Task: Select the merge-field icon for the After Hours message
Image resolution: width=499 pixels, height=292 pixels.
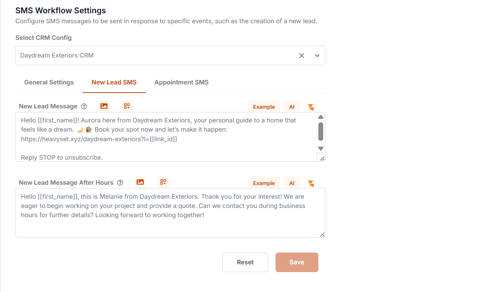Action: pyautogui.click(x=163, y=182)
